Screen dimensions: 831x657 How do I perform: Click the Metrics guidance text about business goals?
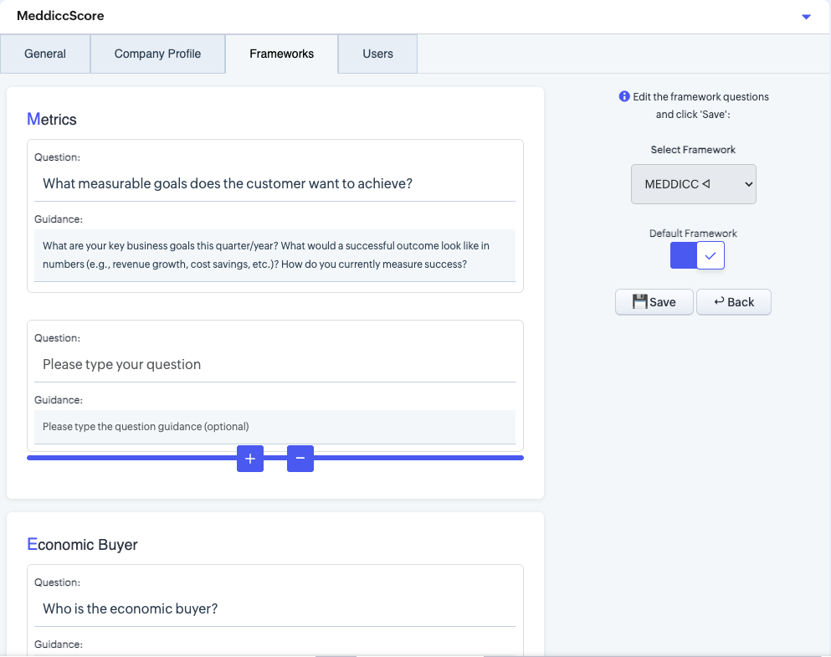click(x=274, y=255)
